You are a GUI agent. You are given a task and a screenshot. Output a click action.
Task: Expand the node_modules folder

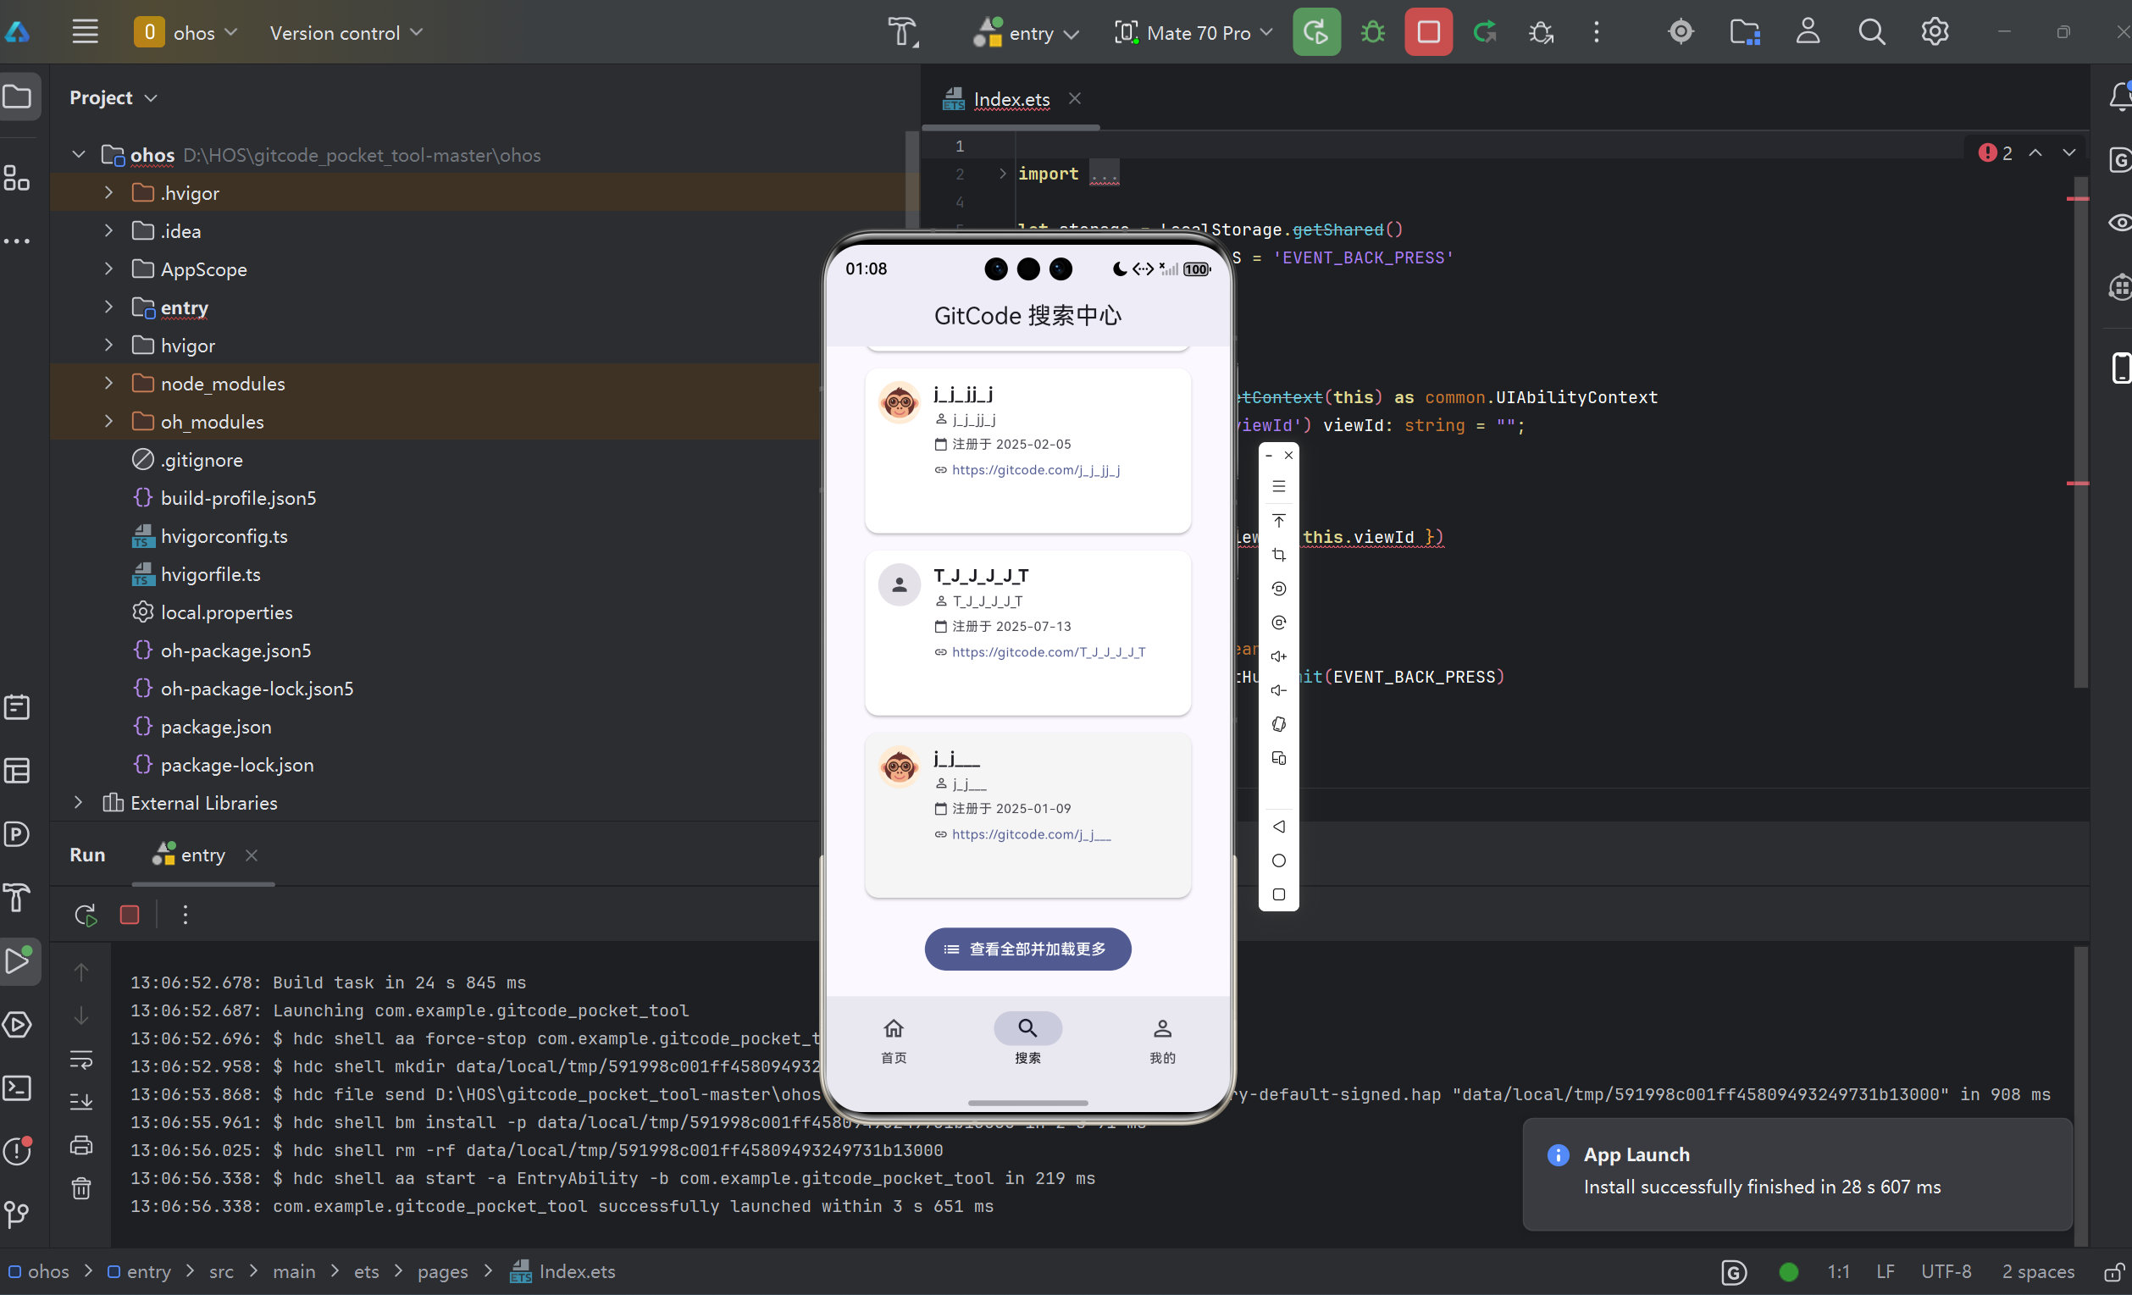108,383
